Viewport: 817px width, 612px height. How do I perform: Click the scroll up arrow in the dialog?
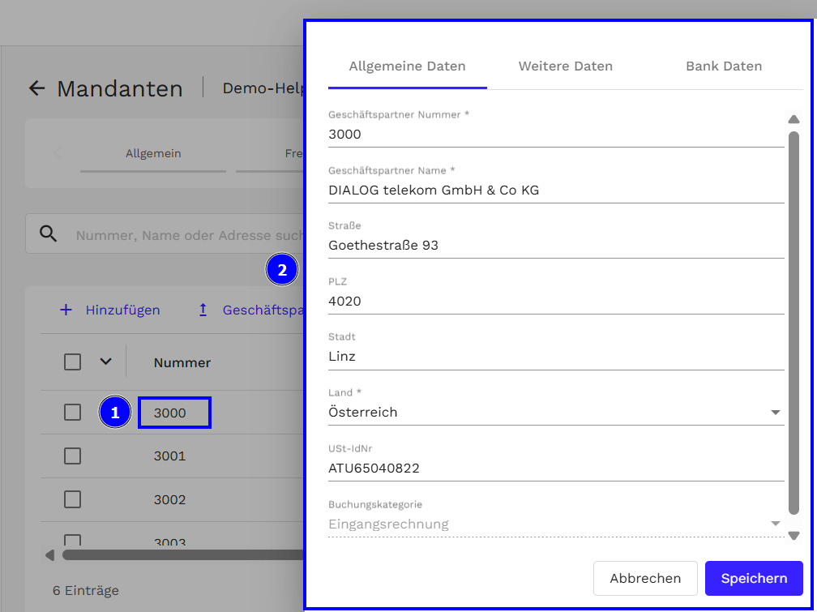(x=793, y=120)
